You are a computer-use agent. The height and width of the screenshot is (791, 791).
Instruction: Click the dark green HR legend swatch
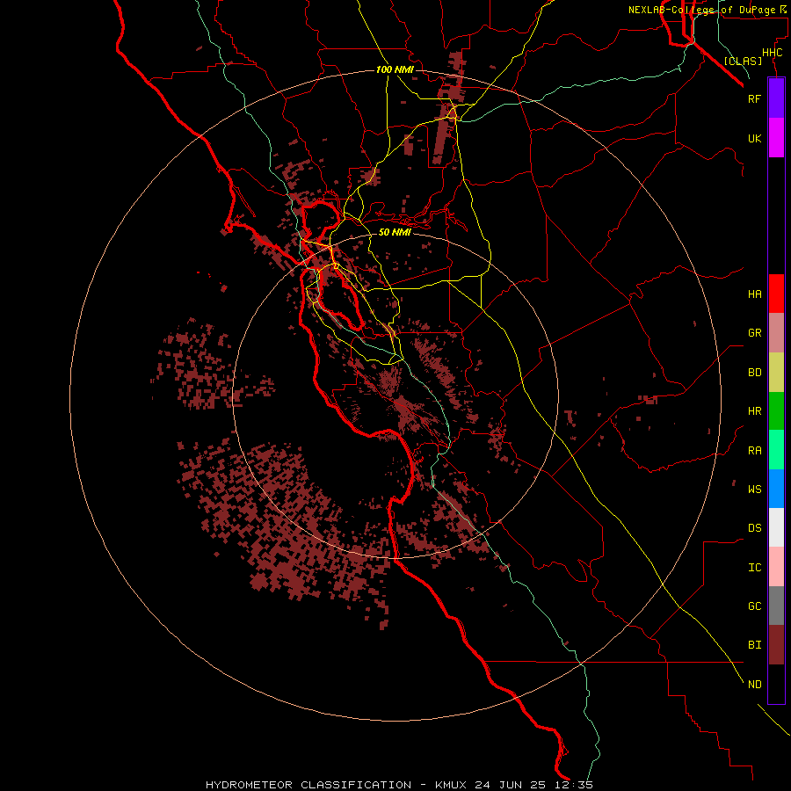pos(776,411)
